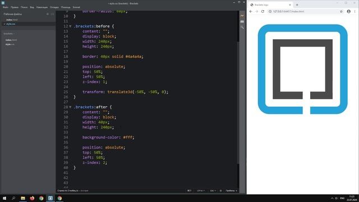
Task: Open Chrome profile avatar menu
Action: click(348, 11)
